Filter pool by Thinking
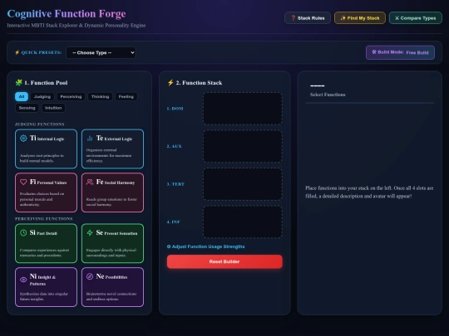449x336 pixels. pos(100,96)
